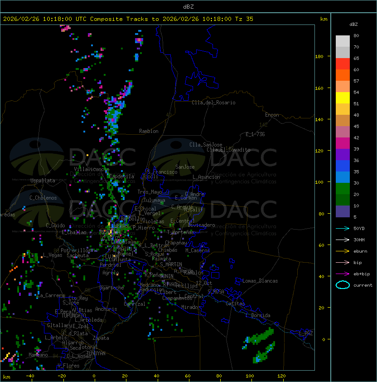Screen dimensions: 377x382
Task: Click the 'C_Guido' map label
Action: 55,225
